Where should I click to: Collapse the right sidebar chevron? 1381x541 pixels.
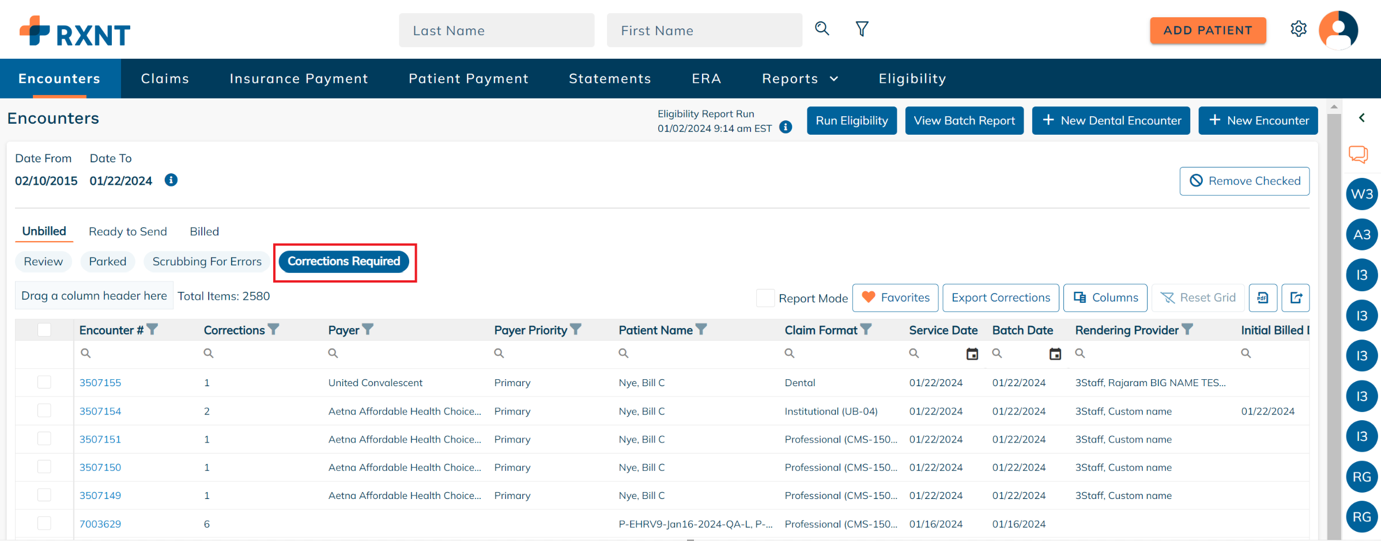pos(1361,118)
